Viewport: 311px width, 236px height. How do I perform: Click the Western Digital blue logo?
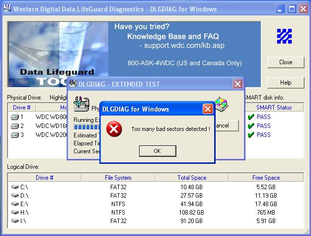tap(284, 36)
